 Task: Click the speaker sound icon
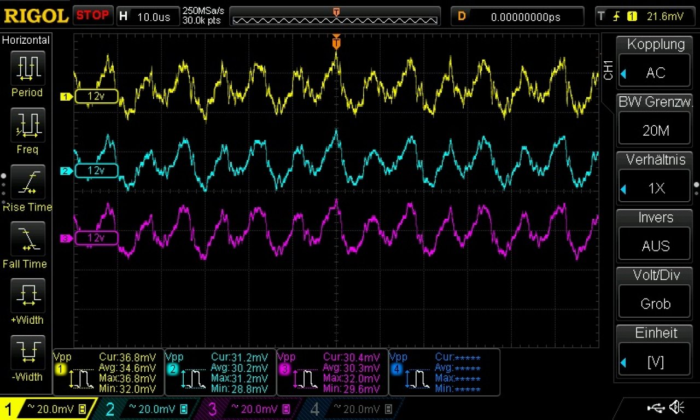pyautogui.click(x=676, y=407)
